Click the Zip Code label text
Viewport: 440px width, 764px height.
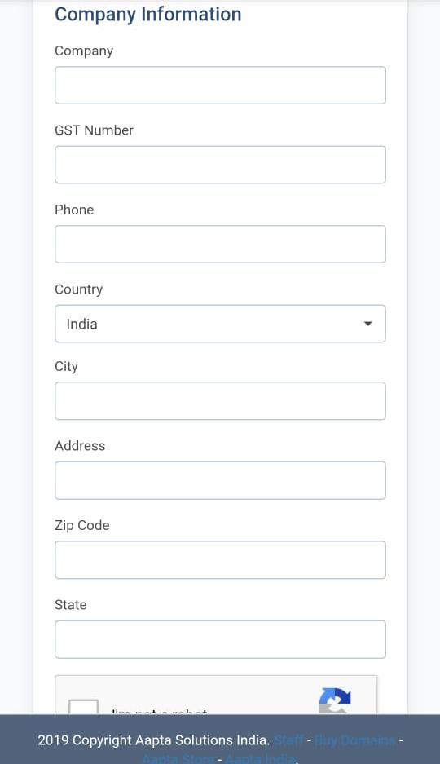pyautogui.click(x=82, y=525)
